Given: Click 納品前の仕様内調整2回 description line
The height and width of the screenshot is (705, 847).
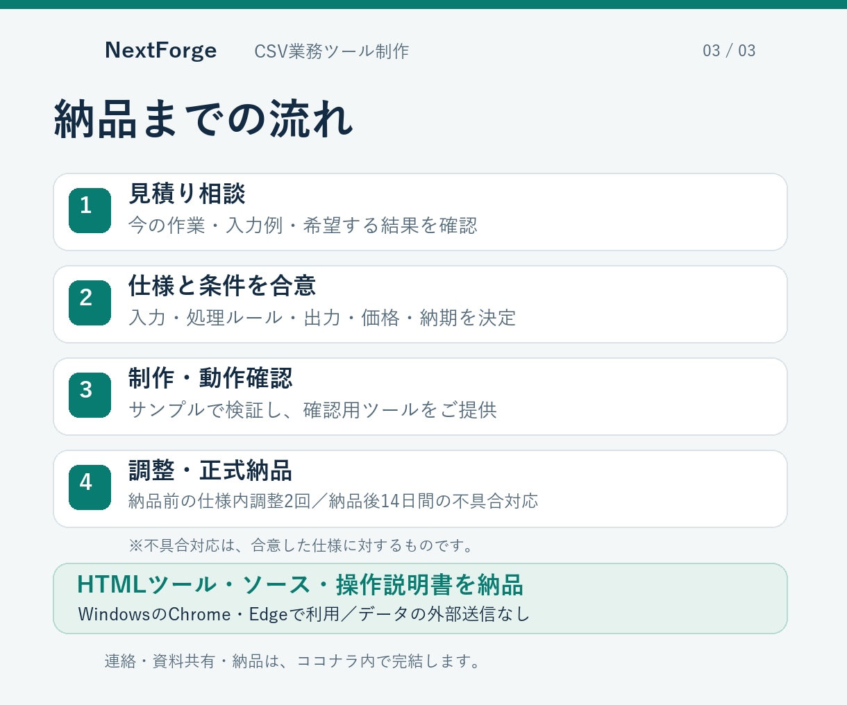Looking at the screenshot, I should coord(333,501).
